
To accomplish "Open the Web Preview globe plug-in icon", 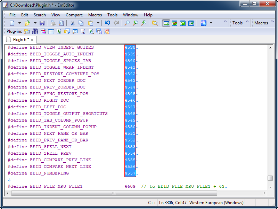I will (91, 32).
